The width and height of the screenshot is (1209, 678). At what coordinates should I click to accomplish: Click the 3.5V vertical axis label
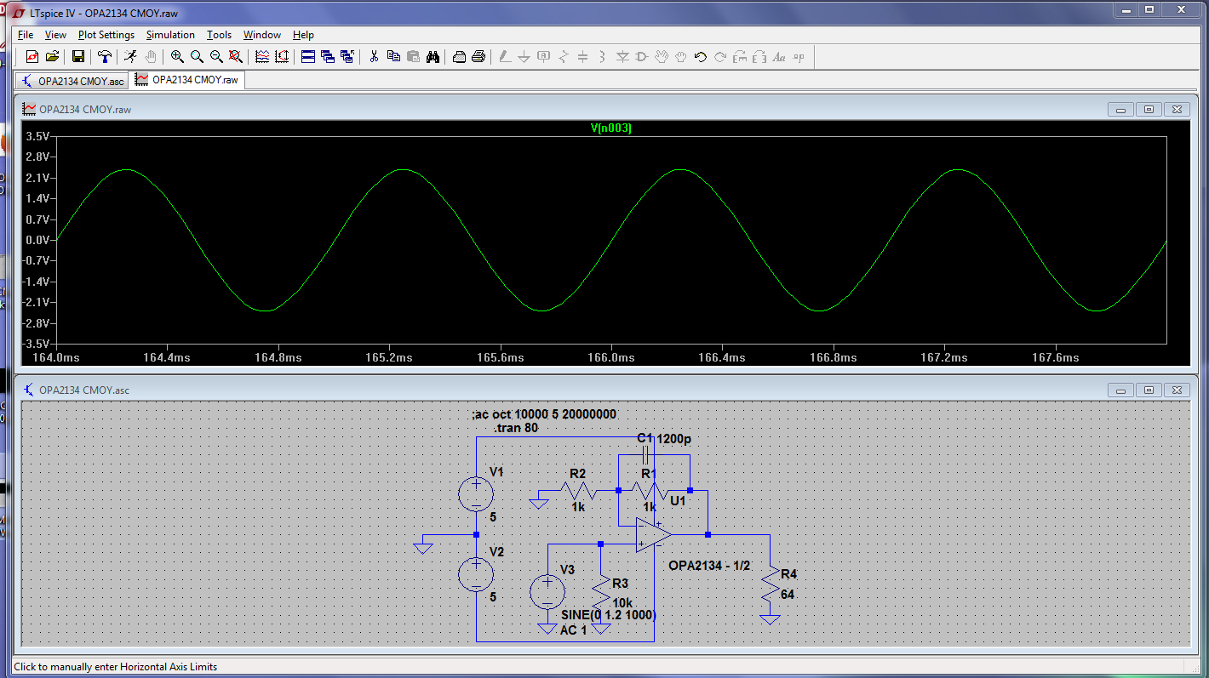[38, 136]
